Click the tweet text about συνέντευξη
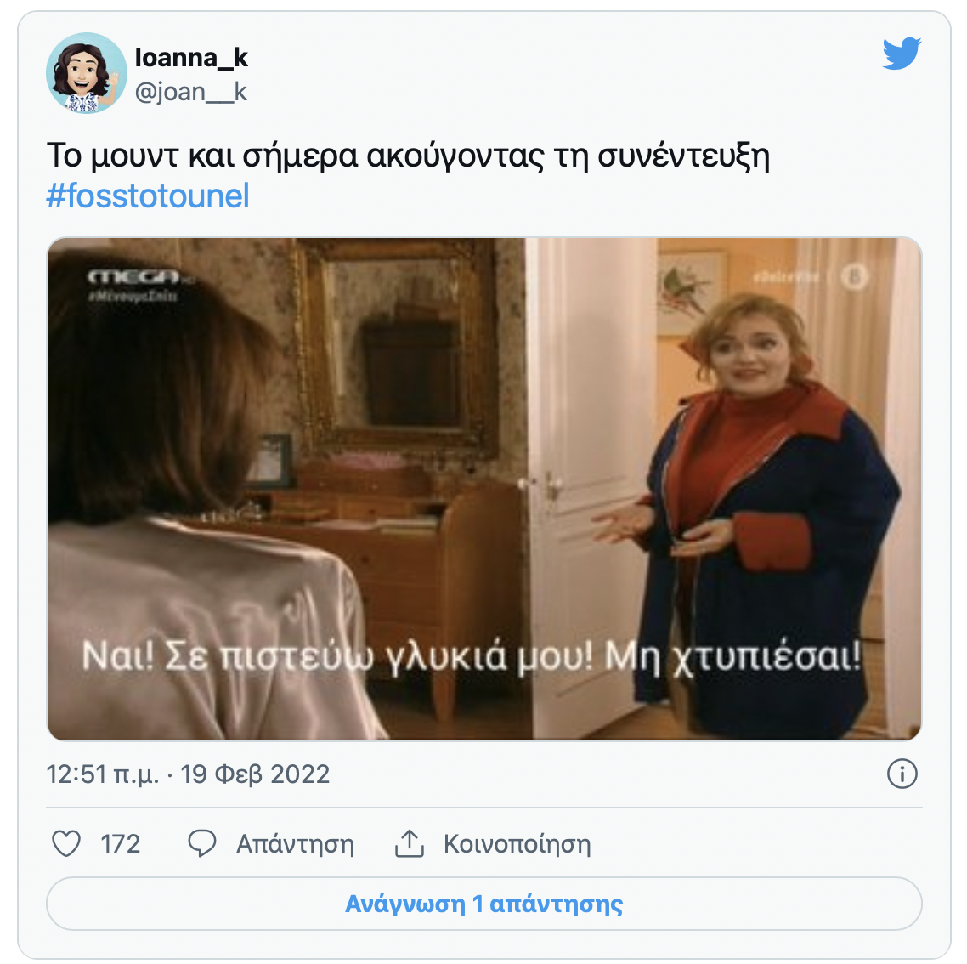 click(408, 156)
